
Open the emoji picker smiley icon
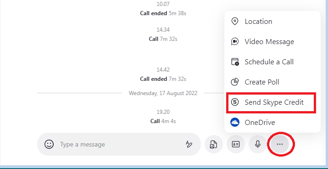coord(49,144)
